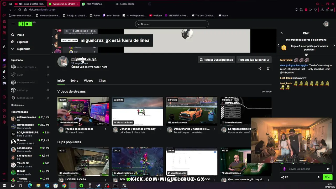This screenshot has width=336, height=189.
Task: Open Spreen recommended channel
Action: click(30, 142)
